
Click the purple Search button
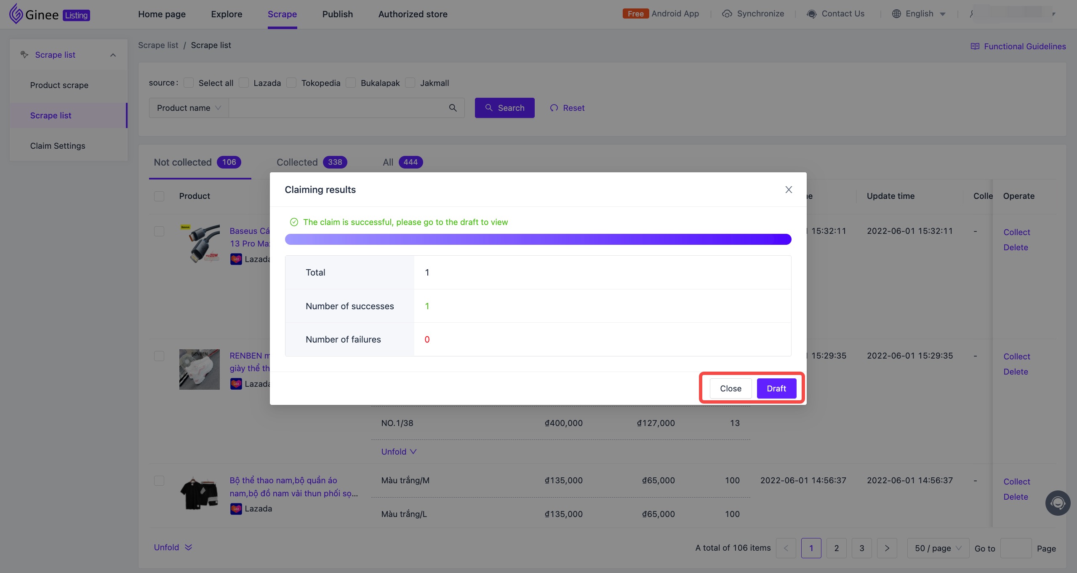(504, 108)
